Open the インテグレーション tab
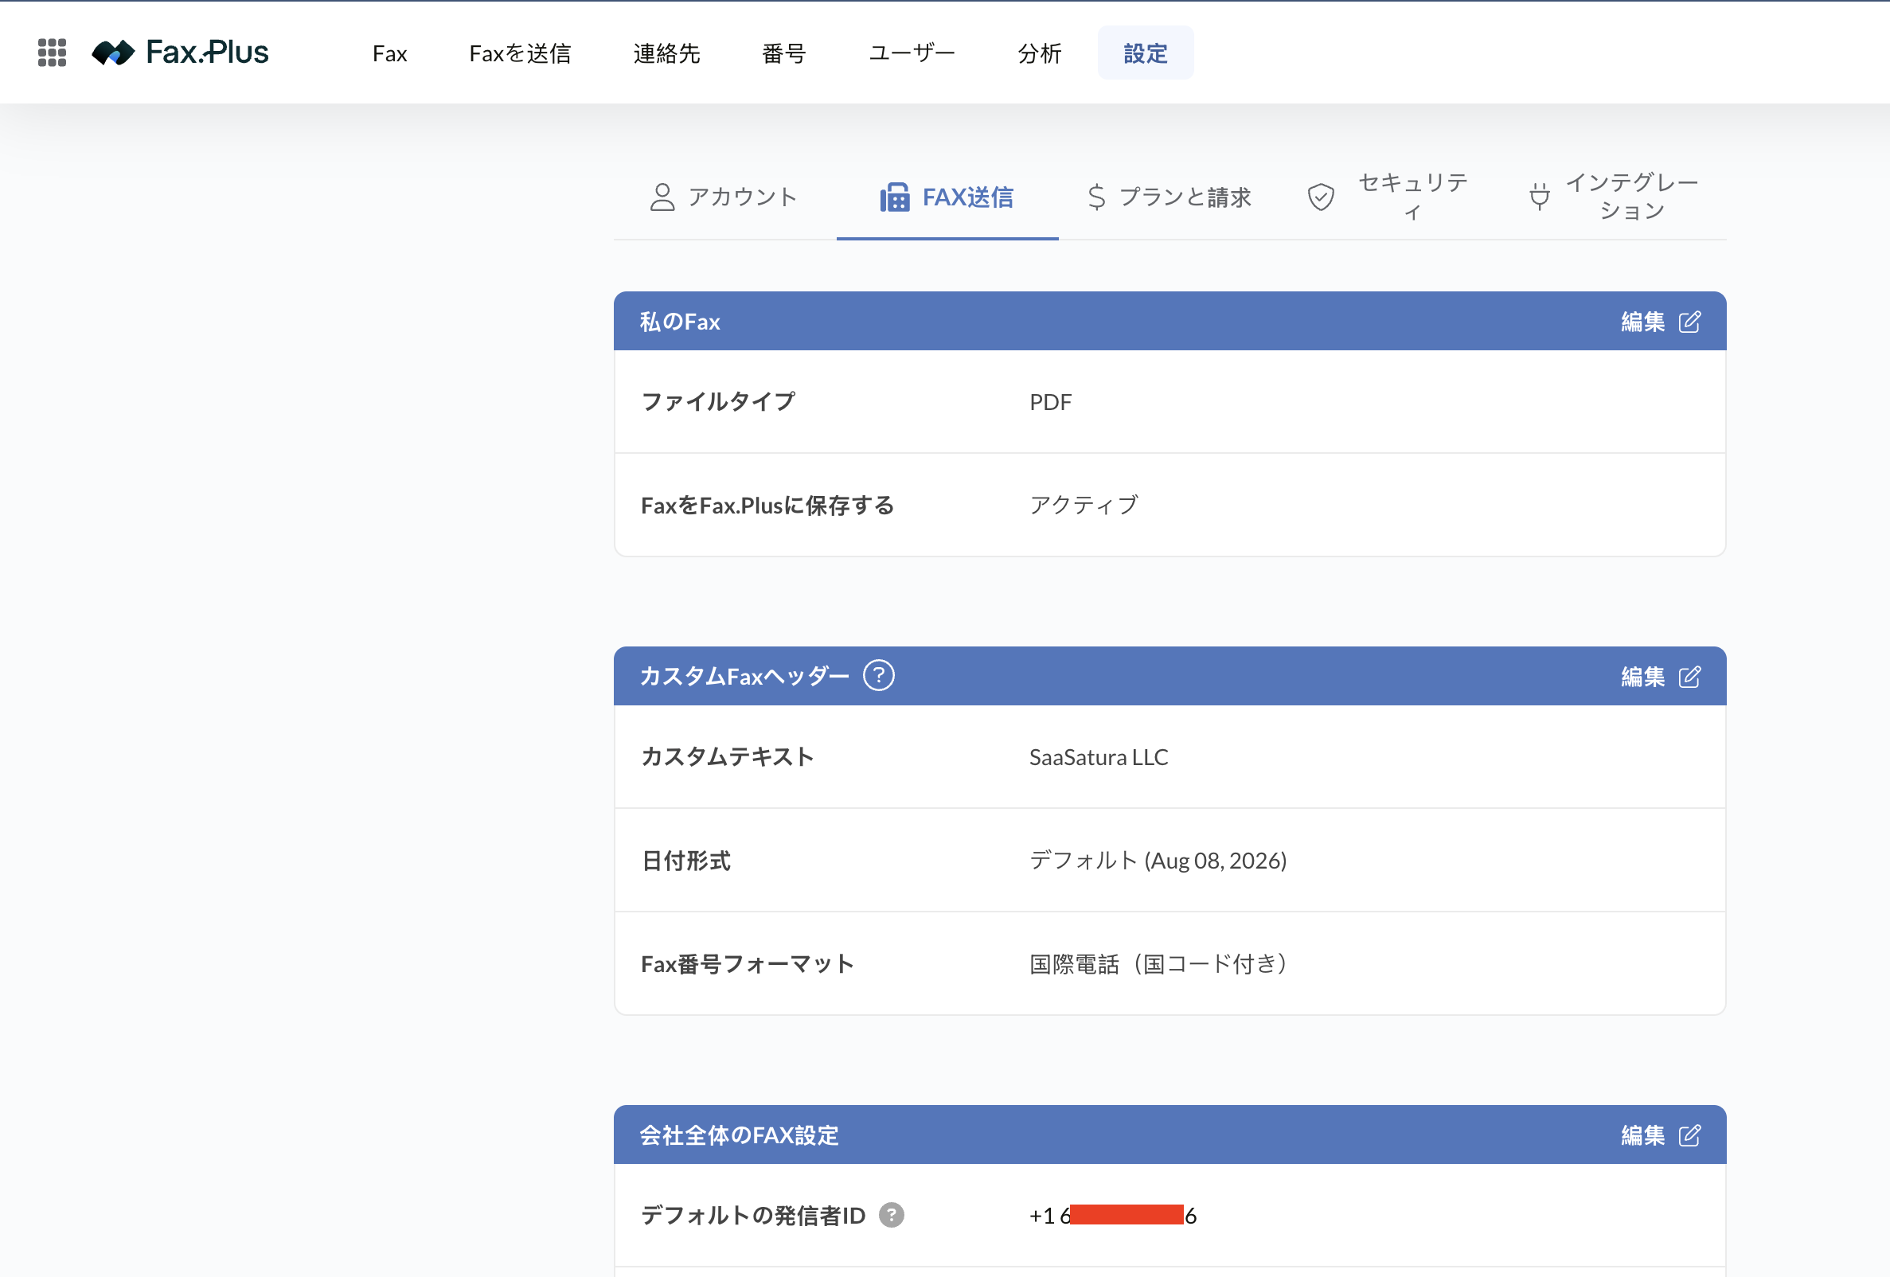This screenshot has width=1890, height=1277. (x=1615, y=197)
